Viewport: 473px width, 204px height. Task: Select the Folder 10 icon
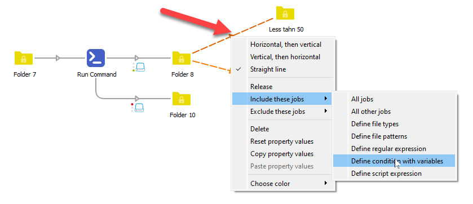pyautogui.click(x=182, y=99)
